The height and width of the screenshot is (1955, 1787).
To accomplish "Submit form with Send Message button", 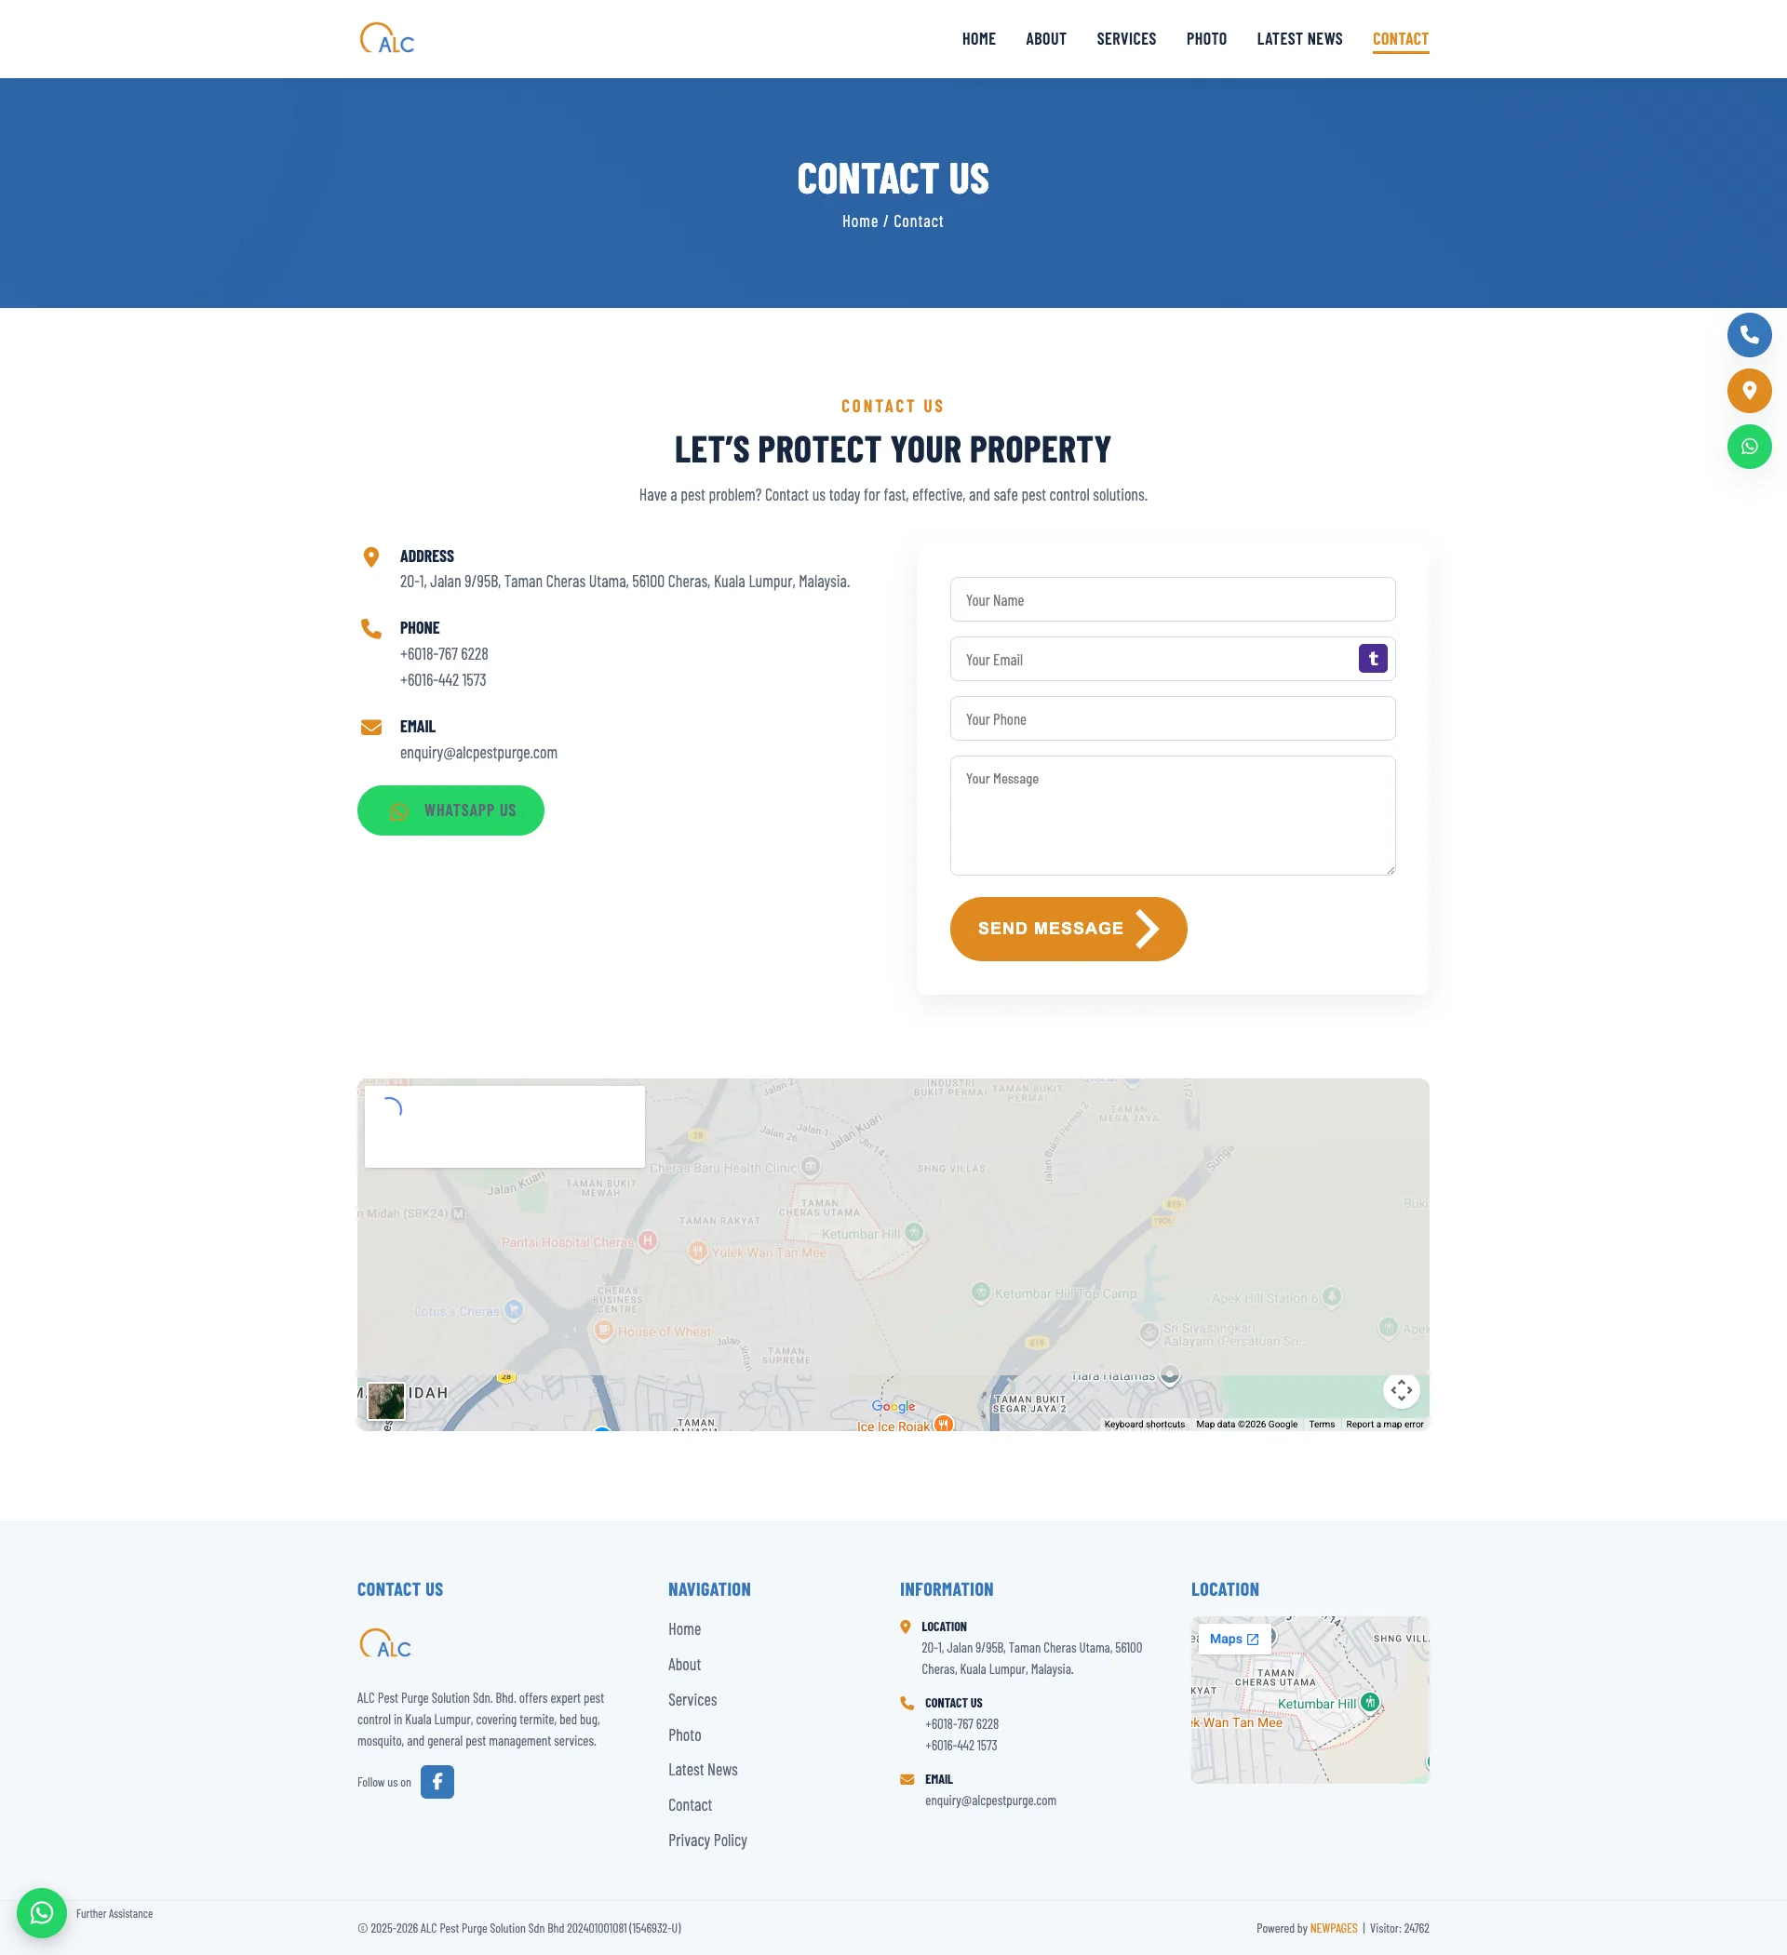I will 1068,929.
